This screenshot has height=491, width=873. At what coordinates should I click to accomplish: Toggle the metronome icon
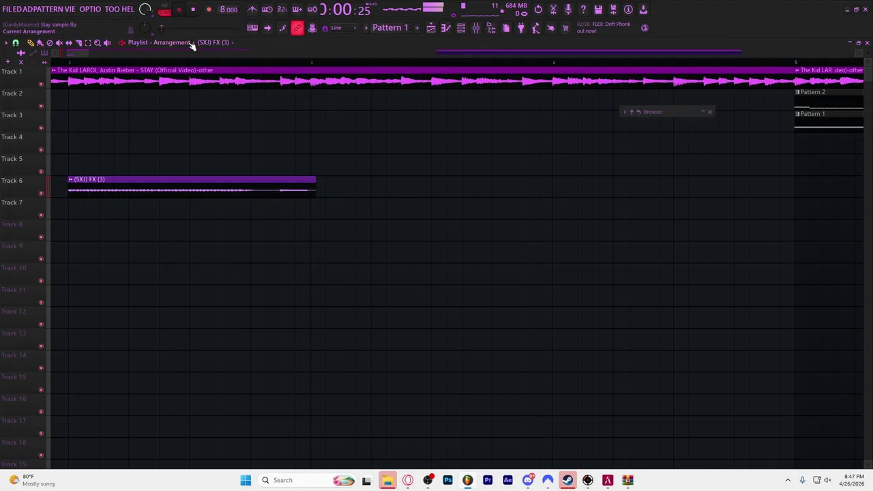[252, 10]
